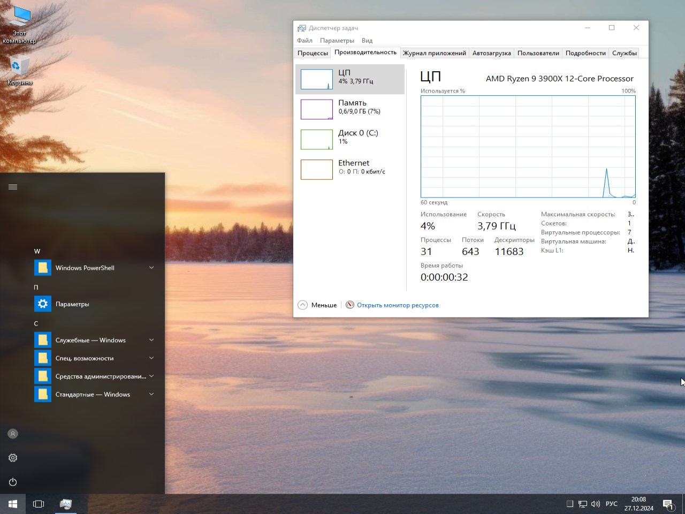The width and height of the screenshot is (685, 514).
Task: Click the taskbar clock showing 20:08
Action: click(x=638, y=504)
